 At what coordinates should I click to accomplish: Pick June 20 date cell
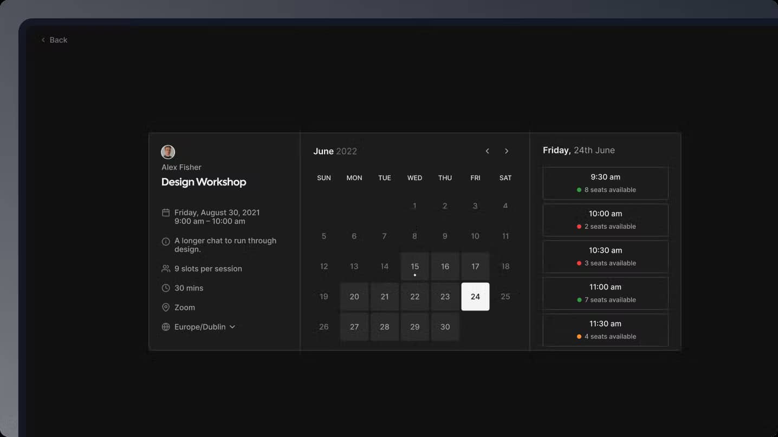354,297
